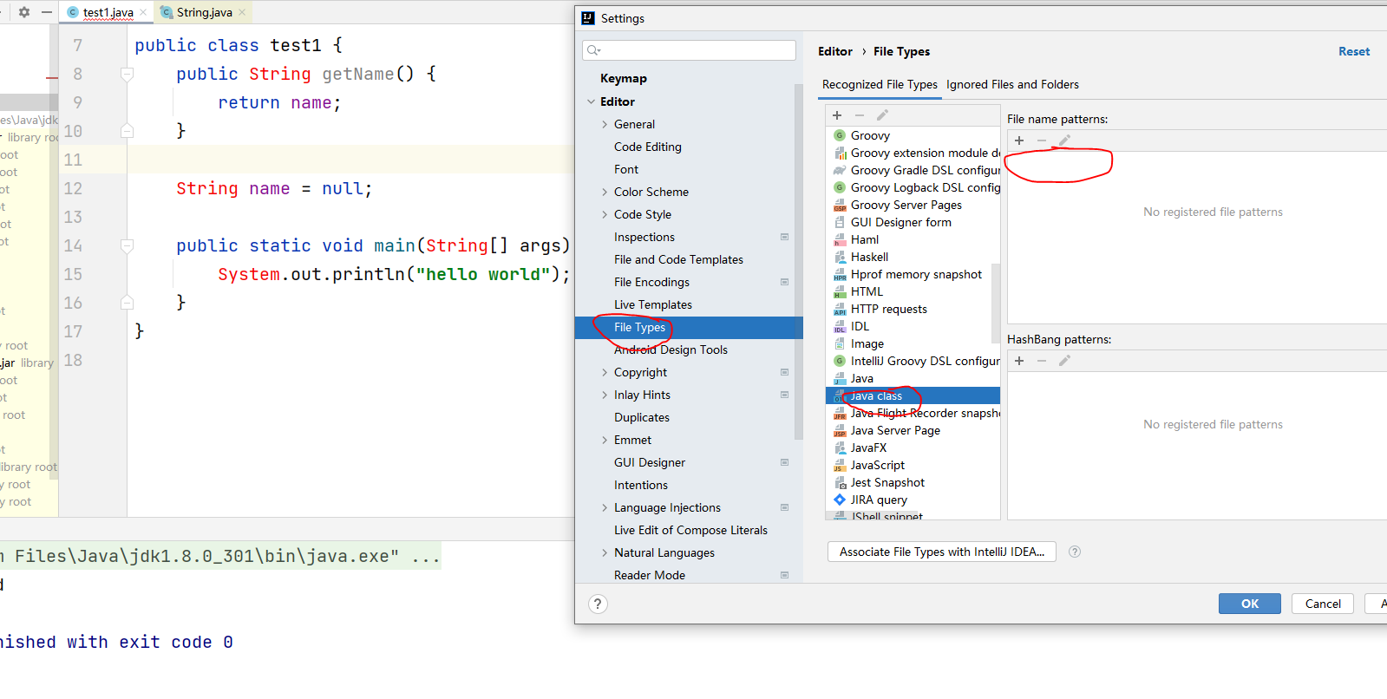
Task: Open Live Templates settings
Action: 653,304
